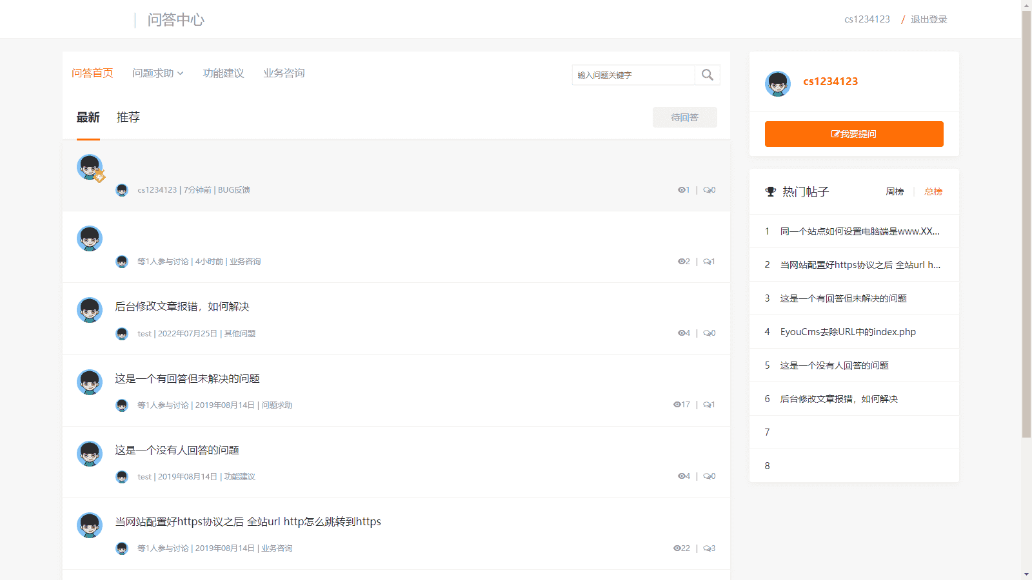The height and width of the screenshot is (580, 1032).
Task: Open the cs1234123 username in the sidebar card
Action: pos(831,81)
